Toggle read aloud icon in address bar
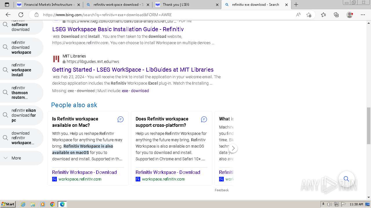This screenshot has height=208, width=371. (x=298, y=15)
